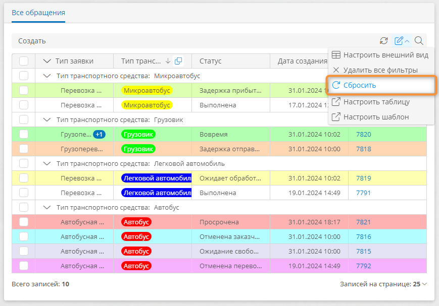
Task: Tick checkbox of row 7792
Action: [24, 266]
